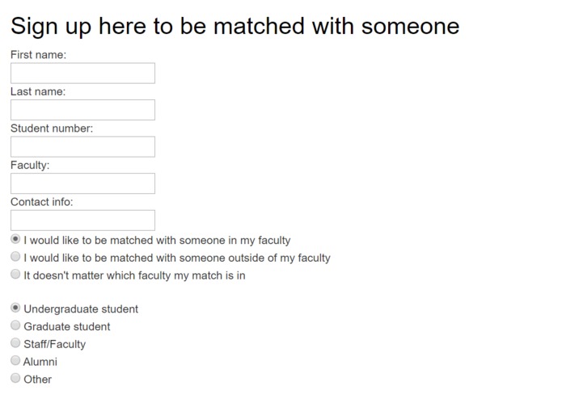Screen dimensions: 562x399
Task: Click the First name input field
Action: pyautogui.click(x=82, y=73)
